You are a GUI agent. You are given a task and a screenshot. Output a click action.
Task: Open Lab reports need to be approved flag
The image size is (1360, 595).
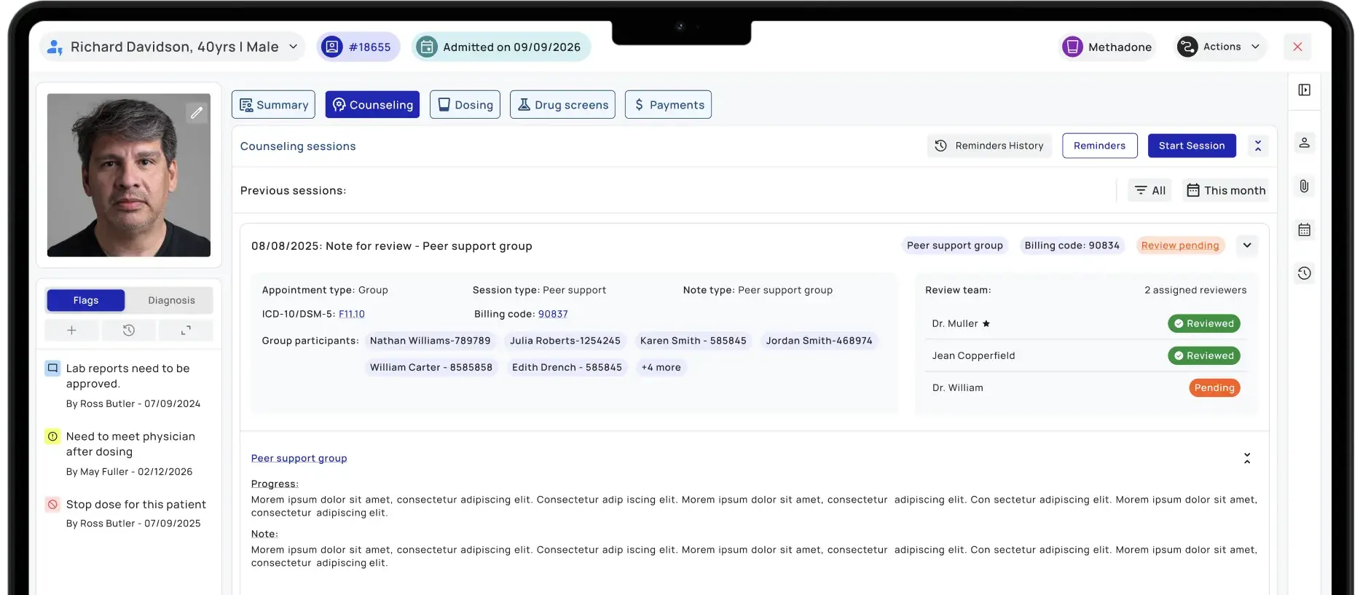(128, 376)
